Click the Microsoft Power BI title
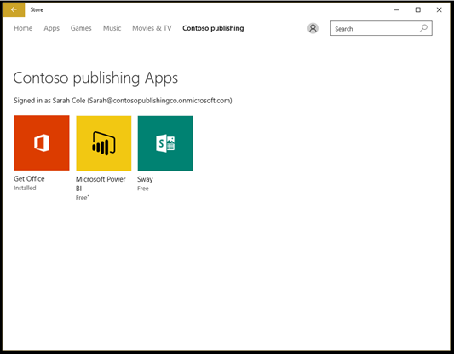The image size is (454, 354). click(x=101, y=183)
